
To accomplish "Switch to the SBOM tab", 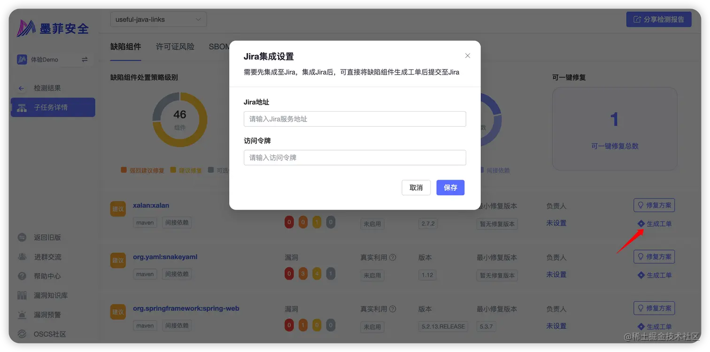I will 219,46.
